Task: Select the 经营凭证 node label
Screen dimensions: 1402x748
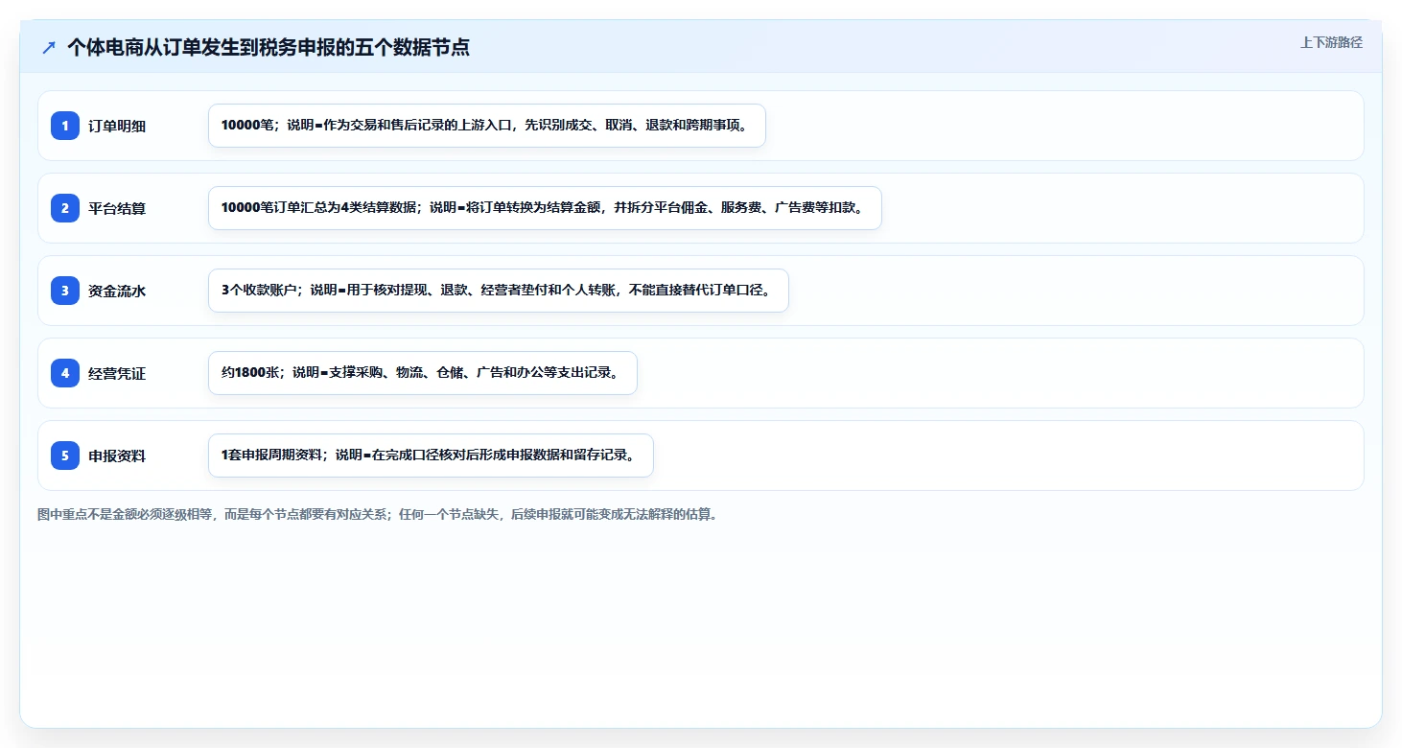Action: pos(117,373)
